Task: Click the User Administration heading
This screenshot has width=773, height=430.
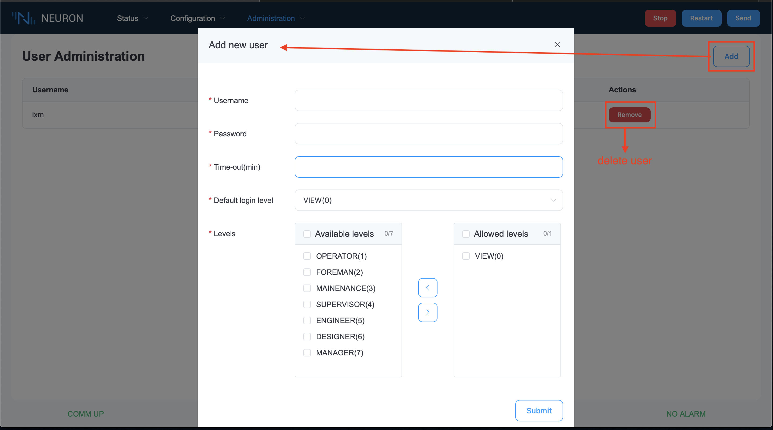Action: pos(83,56)
